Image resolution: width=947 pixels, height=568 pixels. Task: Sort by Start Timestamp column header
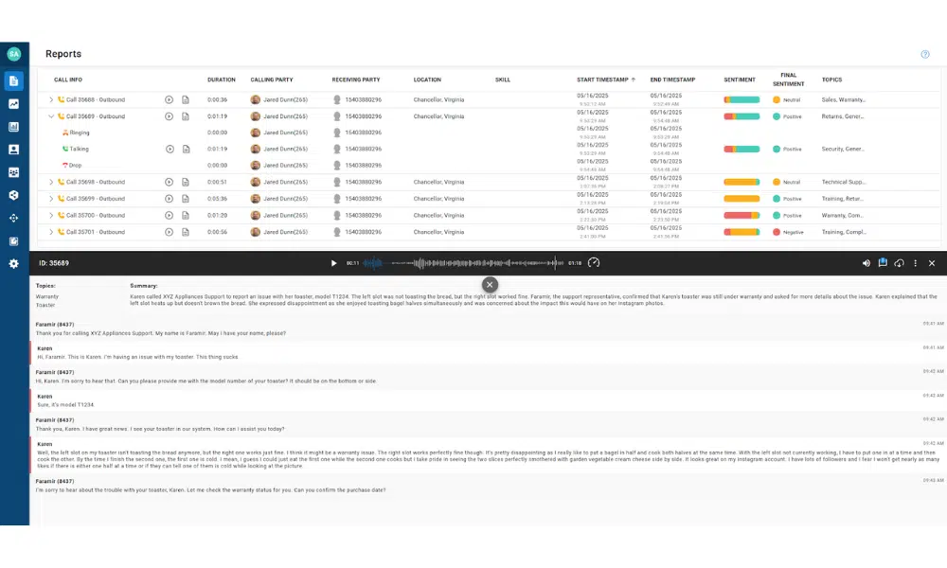(603, 80)
